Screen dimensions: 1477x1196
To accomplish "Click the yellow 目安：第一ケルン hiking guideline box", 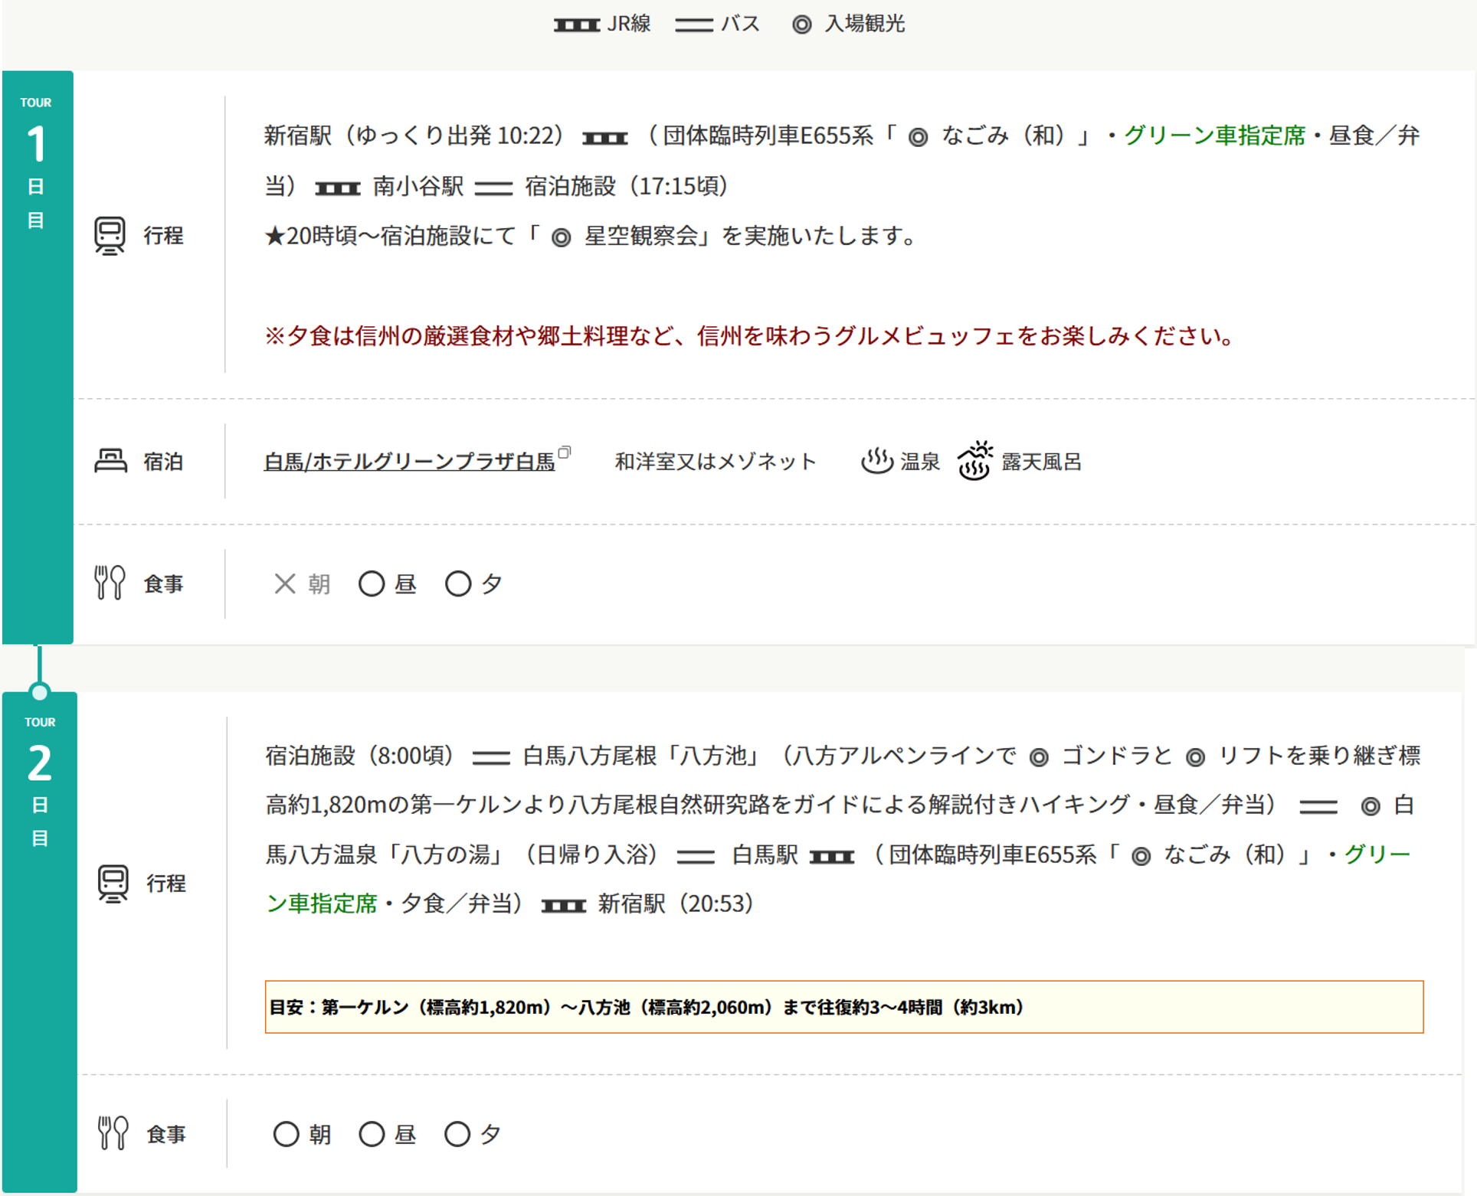I will pos(844,1007).
